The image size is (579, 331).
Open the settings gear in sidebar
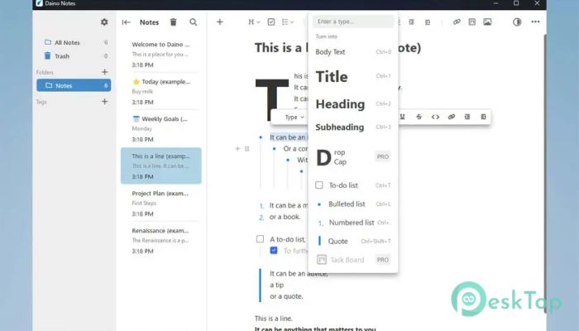[104, 22]
